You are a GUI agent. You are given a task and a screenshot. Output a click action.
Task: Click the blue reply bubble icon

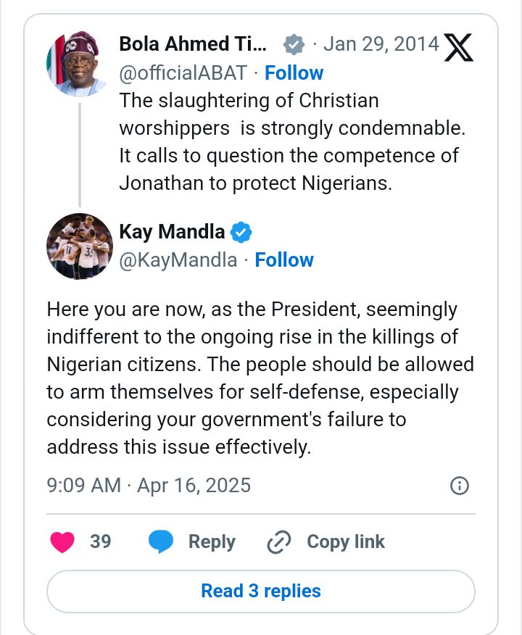160,542
